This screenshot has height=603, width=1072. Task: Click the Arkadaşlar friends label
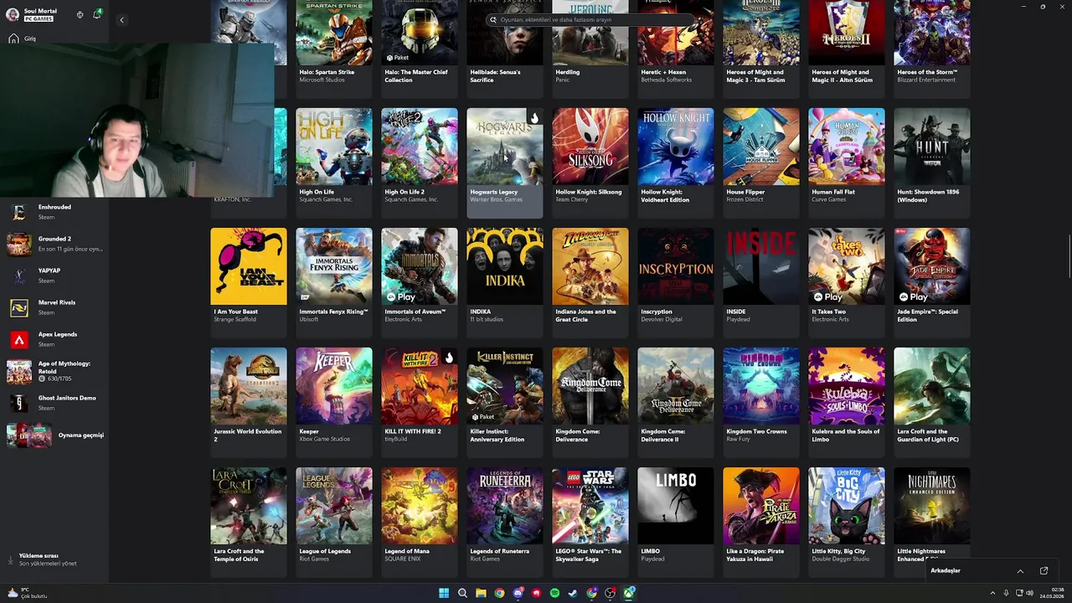point(946,571)
